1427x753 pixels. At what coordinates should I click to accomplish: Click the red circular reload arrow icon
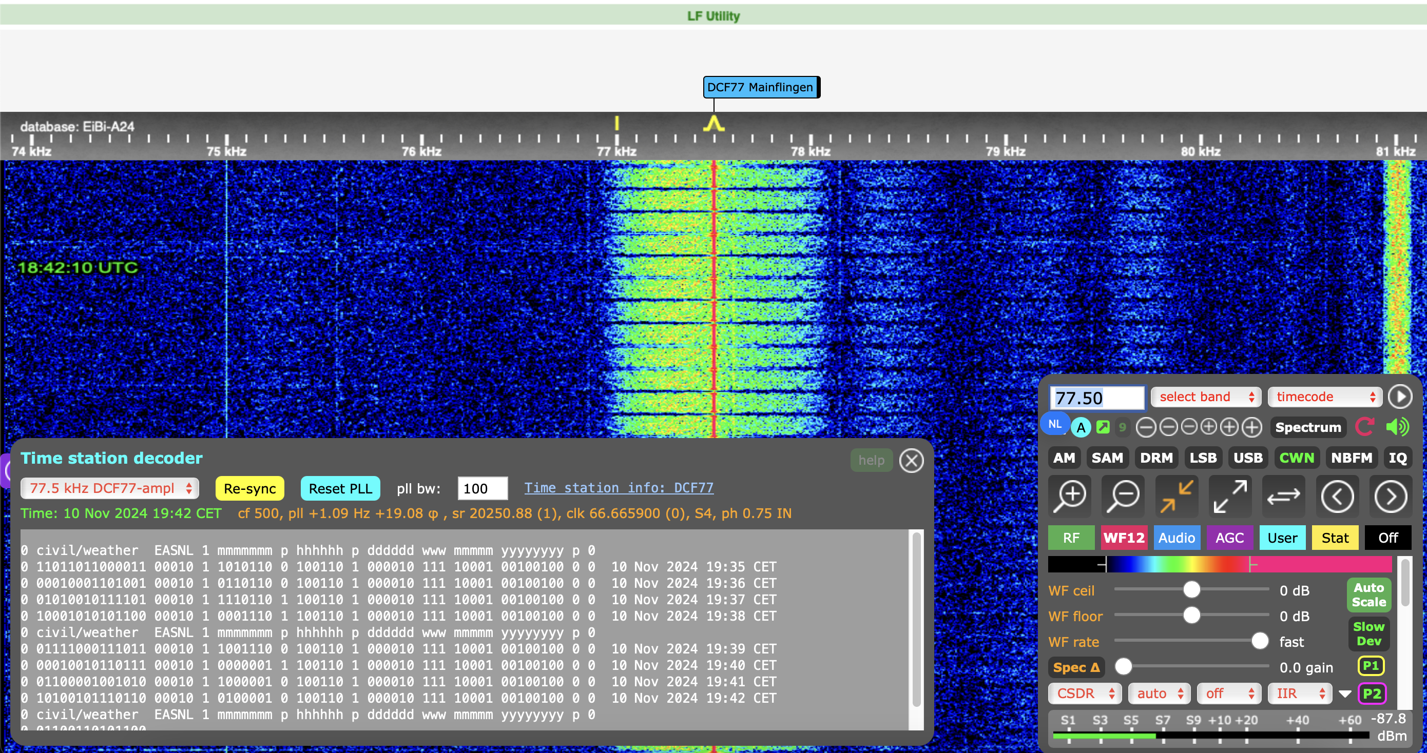(1364, 427)
